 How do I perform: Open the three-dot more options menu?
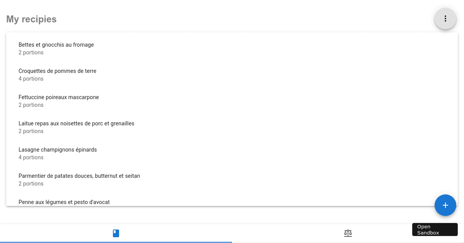[445, 19]
